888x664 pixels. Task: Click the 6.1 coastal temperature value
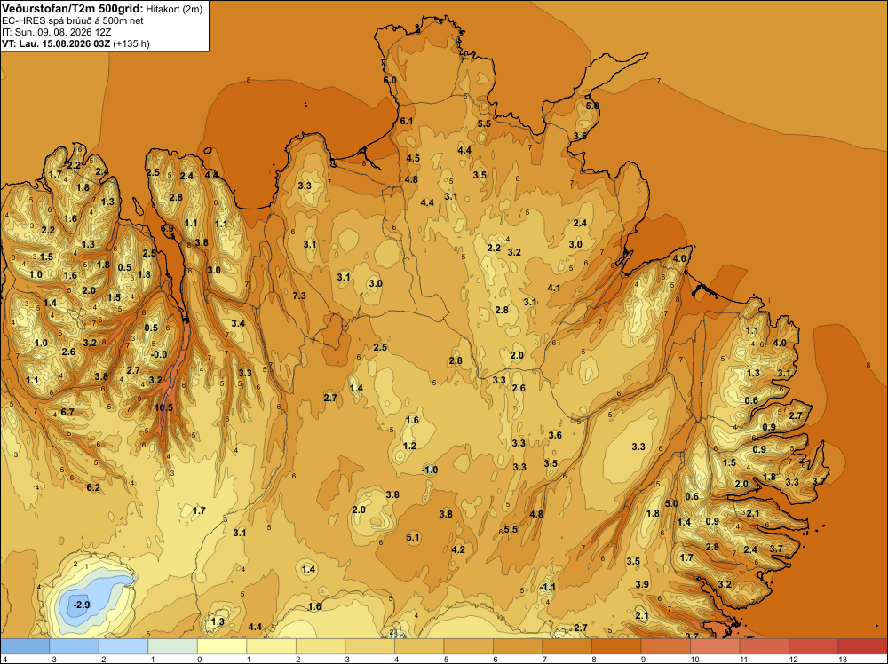coord(407,121)
